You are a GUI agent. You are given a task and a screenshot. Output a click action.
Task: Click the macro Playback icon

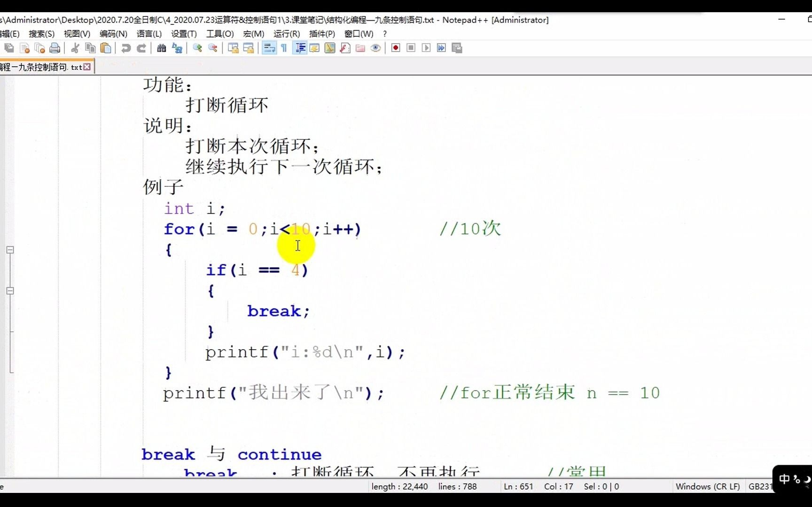click(426, 48)
